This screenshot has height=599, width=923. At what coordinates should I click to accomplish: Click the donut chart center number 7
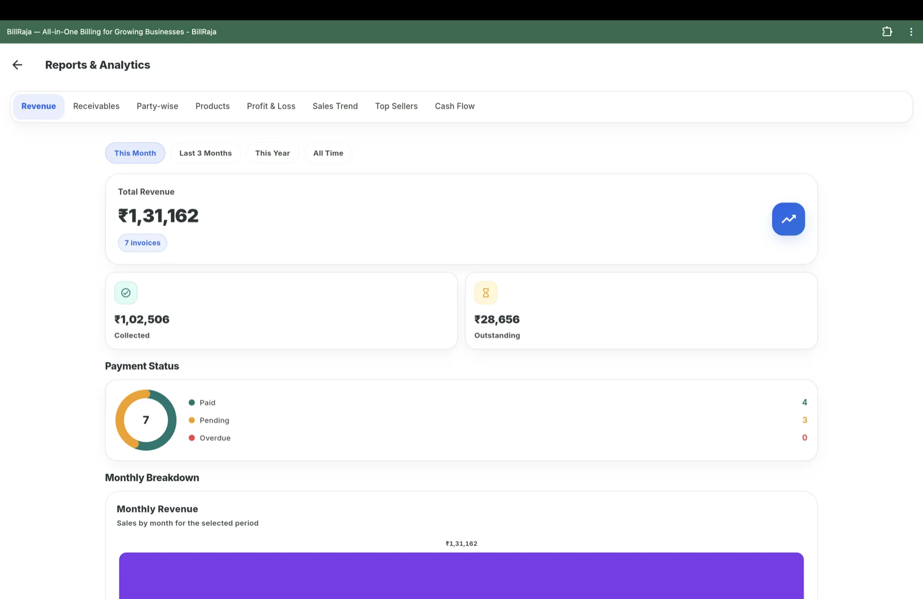(146, 420)
